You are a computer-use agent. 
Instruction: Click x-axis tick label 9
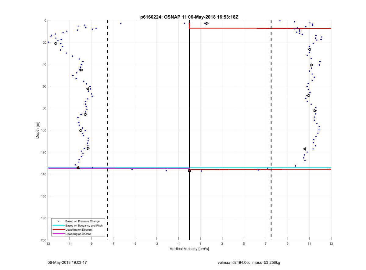287,244
